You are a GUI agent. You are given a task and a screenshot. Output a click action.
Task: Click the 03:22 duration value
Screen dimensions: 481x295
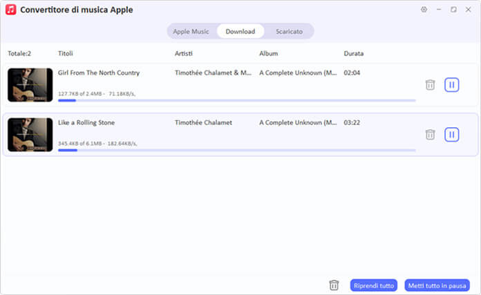(352, 122)
